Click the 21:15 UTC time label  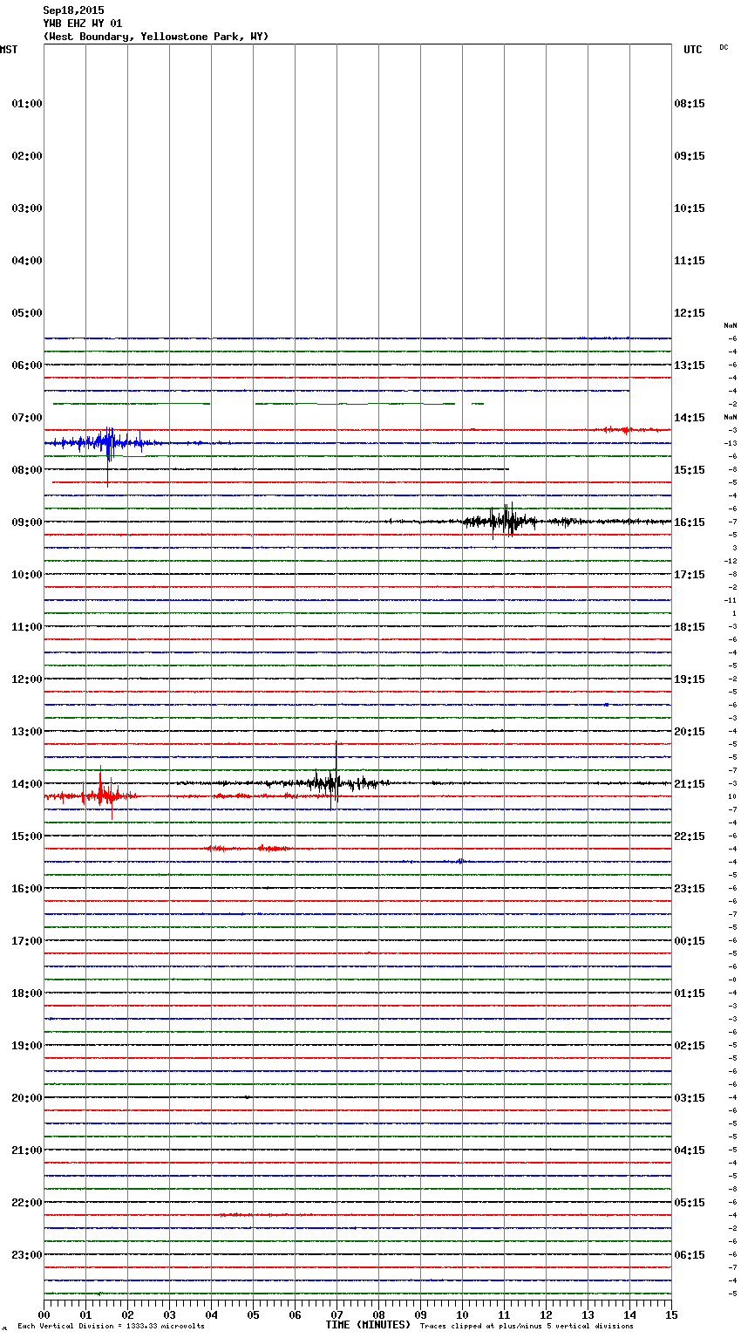pos(690,784)
